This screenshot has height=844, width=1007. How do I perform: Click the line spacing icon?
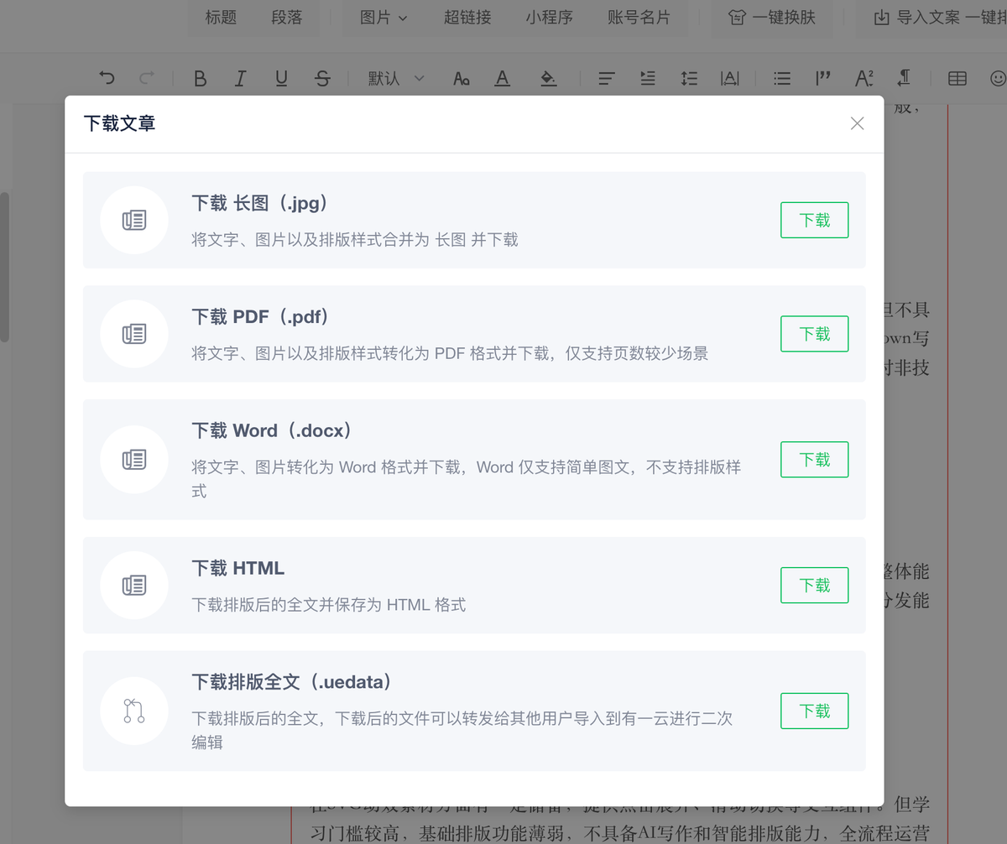pos(689,78)
